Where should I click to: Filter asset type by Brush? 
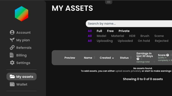(145, 36)
